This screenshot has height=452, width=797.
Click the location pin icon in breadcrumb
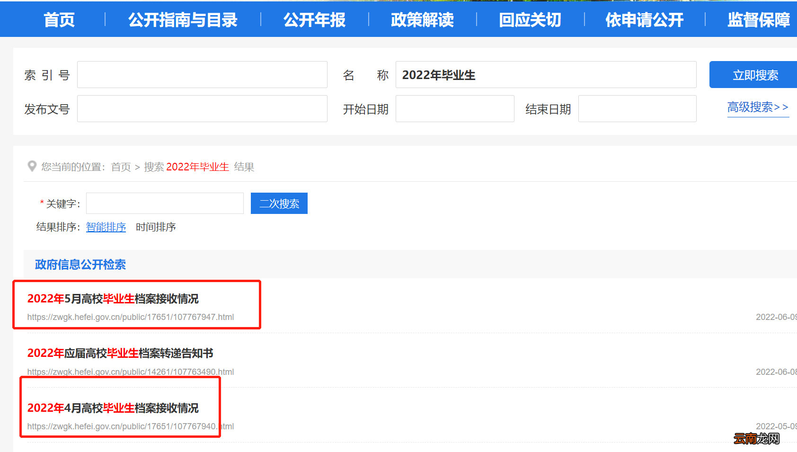(x=32, y=166)
